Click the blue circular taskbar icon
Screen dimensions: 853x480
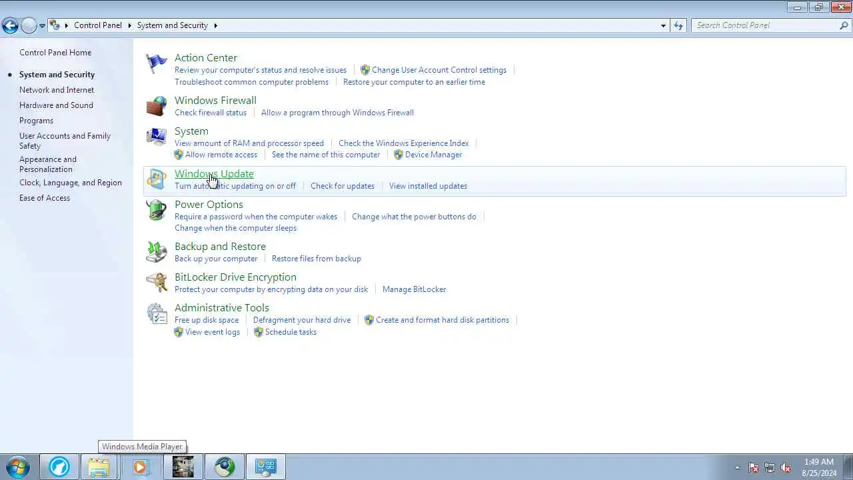click(59, 467)
